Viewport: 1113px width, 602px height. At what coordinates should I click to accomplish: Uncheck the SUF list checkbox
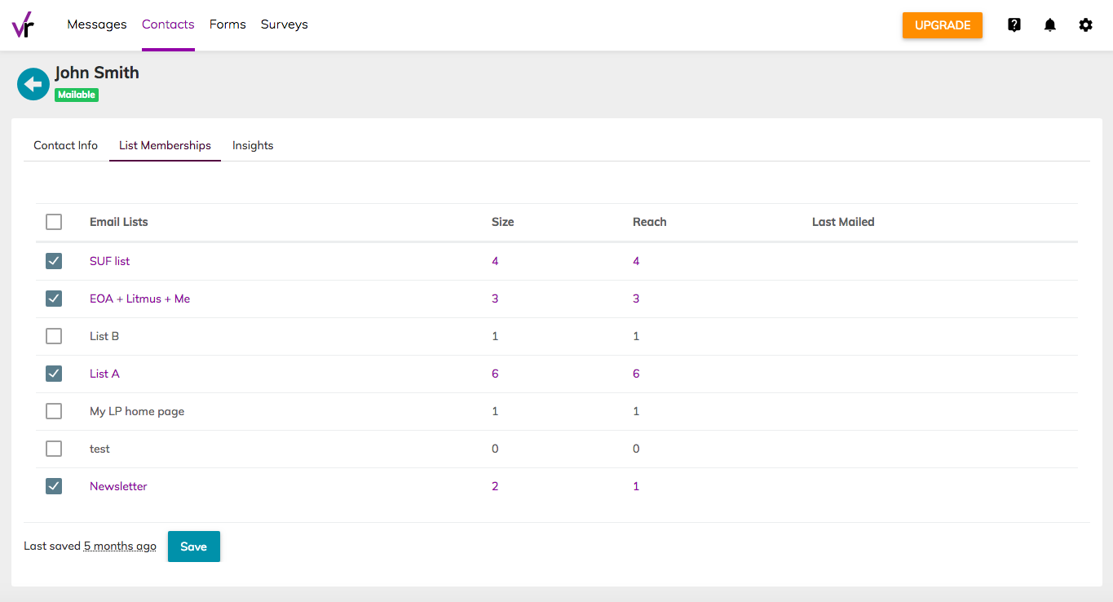[x=54, y=261]
